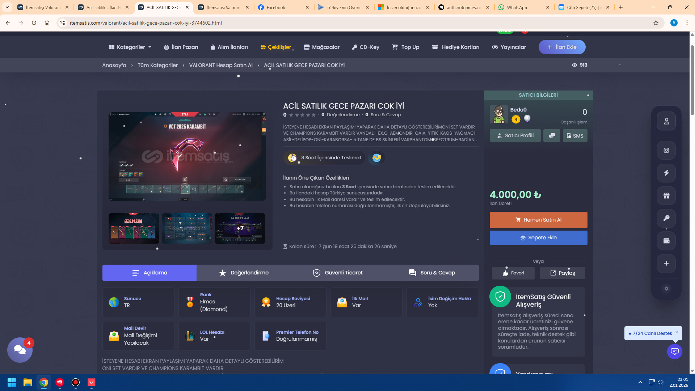
Task: Click the key icon in right sidebar
Action: tap(666, 218)
